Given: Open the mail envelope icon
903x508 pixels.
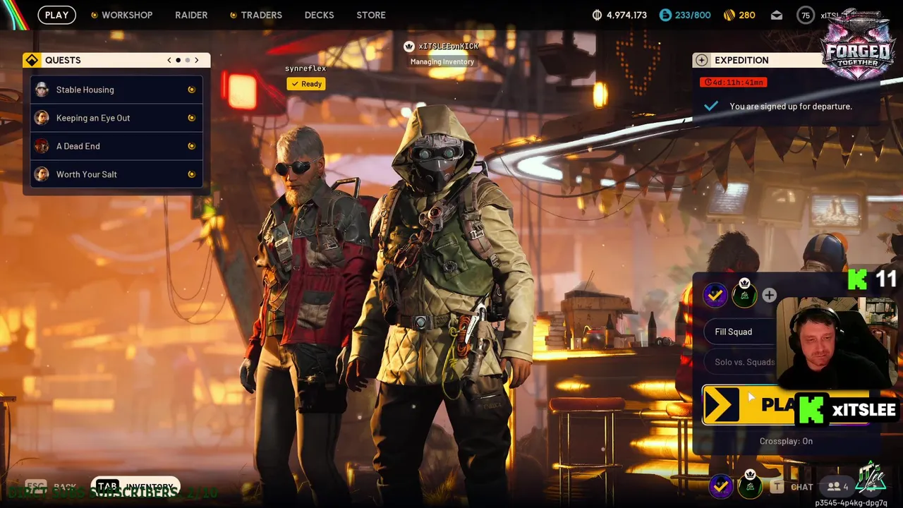Looking at the screenshot, I should point(777,15).
